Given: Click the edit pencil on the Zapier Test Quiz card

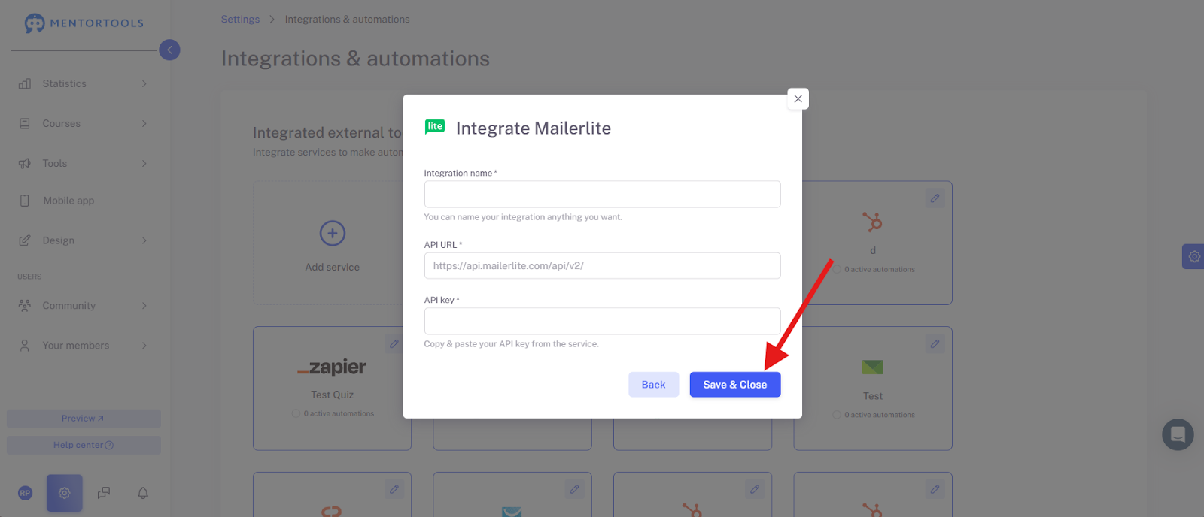Looking at the screenshot, I should 394,344.
